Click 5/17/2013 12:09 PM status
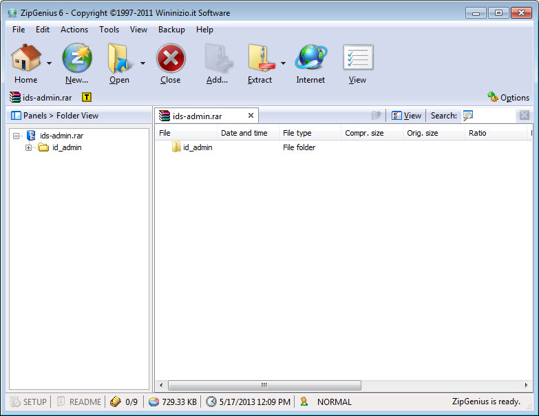The image size is (539, 416). [249, 402]
